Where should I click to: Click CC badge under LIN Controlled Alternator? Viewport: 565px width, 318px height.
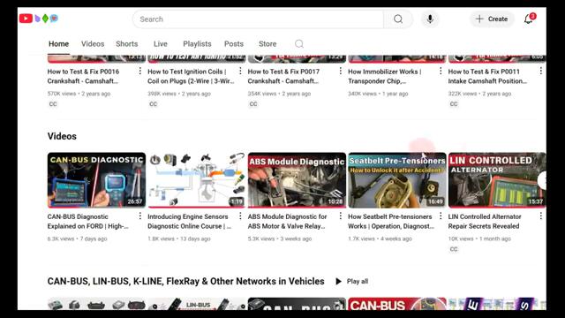[x=454, y=249]
